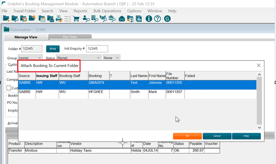Click the Booking Staff column header
The height and width of the screenshot is (164, 276).
73,76
